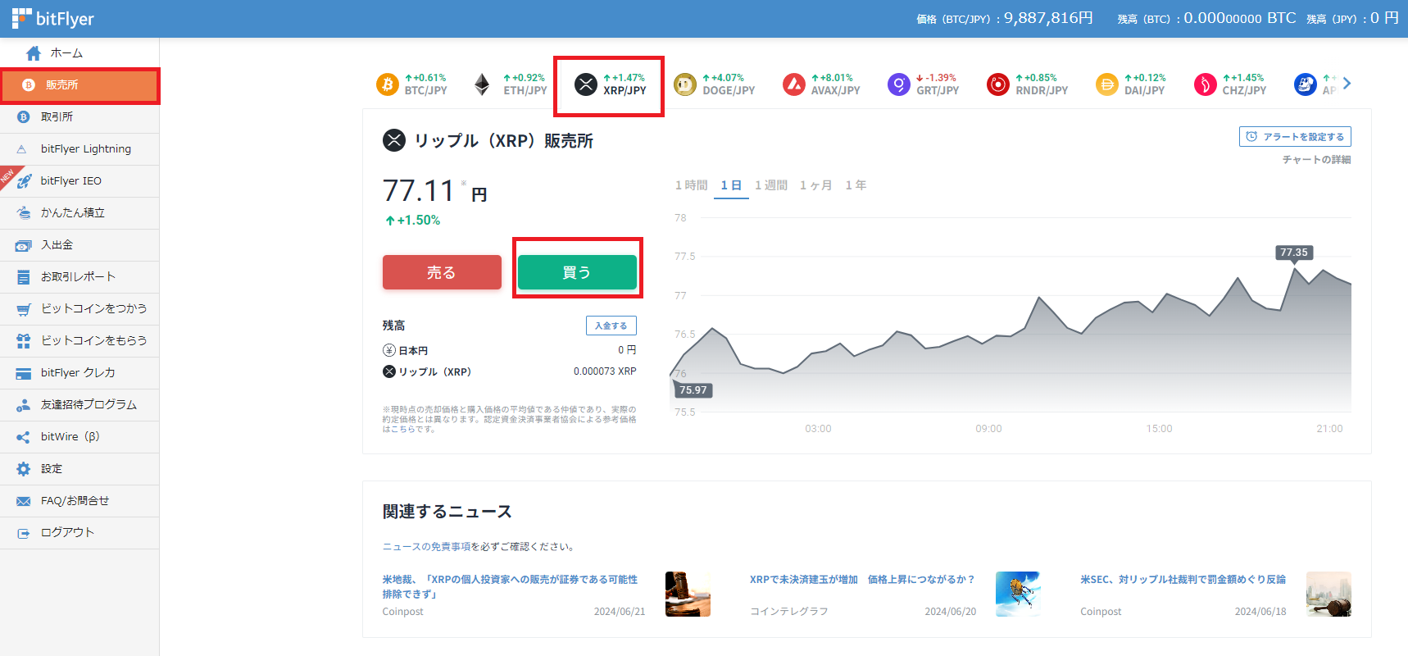Screen dimensions: 1408x656
Task: Click the Avalanche AVAX/JPY icon
Action: [x=794, y=84]
